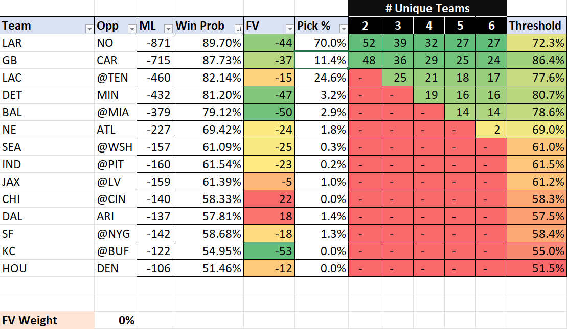Select the '# Unique Teams' merged header
567x329 pixels.
point(427,8)
